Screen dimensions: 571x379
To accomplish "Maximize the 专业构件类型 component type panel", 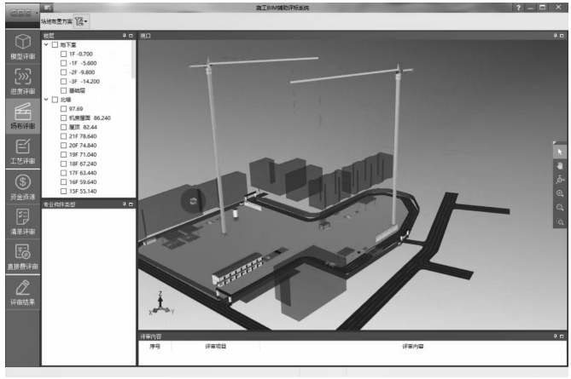I will [131, 204].
